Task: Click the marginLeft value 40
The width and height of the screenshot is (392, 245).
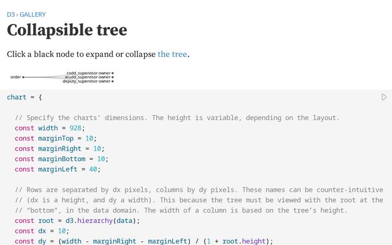Action: [94, 169]
